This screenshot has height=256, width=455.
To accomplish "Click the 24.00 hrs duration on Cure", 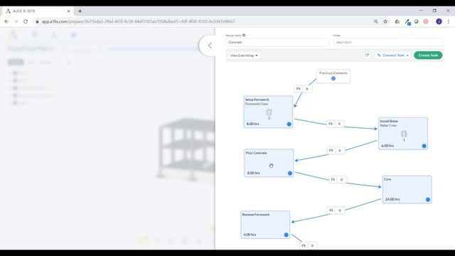I will 392,199.
